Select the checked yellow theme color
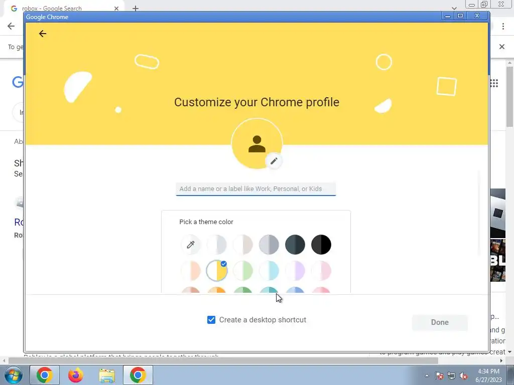 point(217,271)
